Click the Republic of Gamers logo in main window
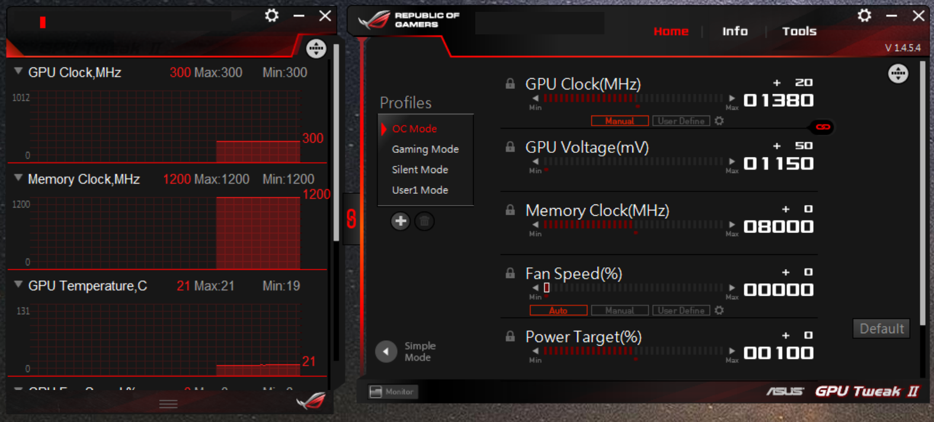This screenshot has height=422, width=934. pos(408,20)
